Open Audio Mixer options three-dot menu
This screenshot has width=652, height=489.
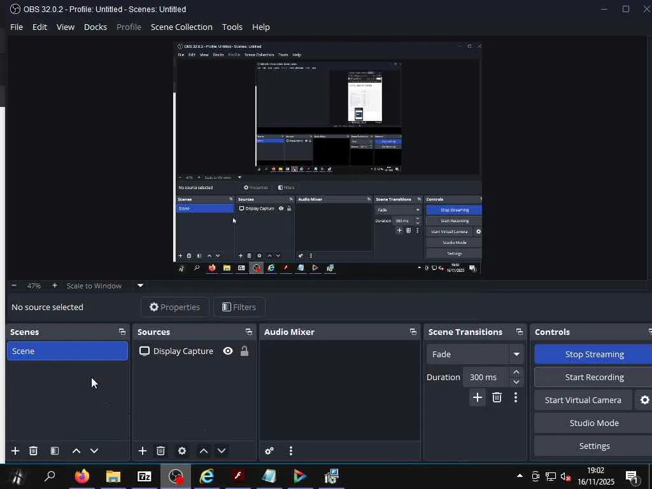pos(291,451)
